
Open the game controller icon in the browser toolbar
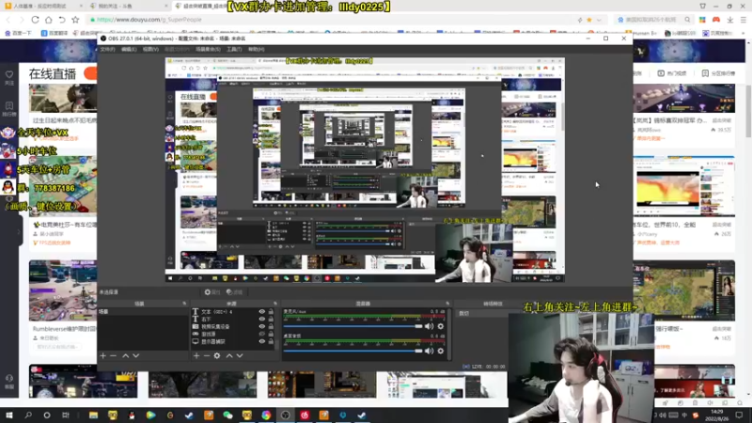point(716,20)
